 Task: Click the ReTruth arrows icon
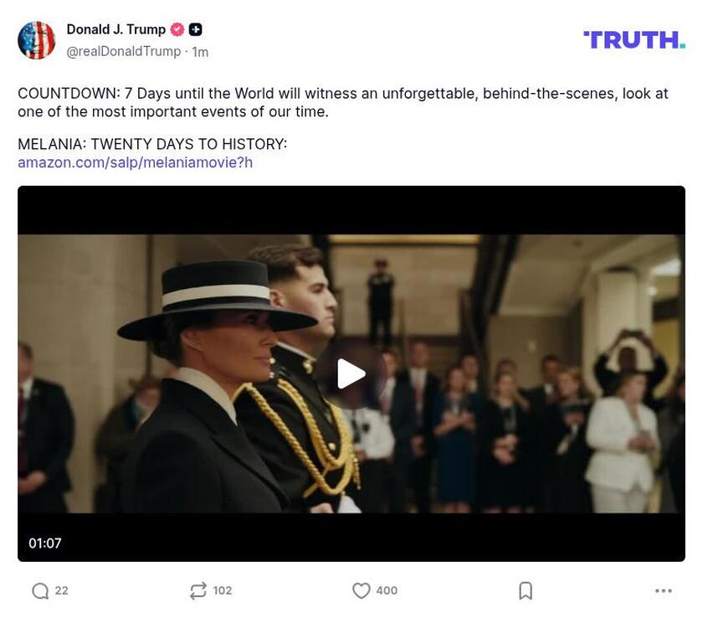(x=198, y=590)
